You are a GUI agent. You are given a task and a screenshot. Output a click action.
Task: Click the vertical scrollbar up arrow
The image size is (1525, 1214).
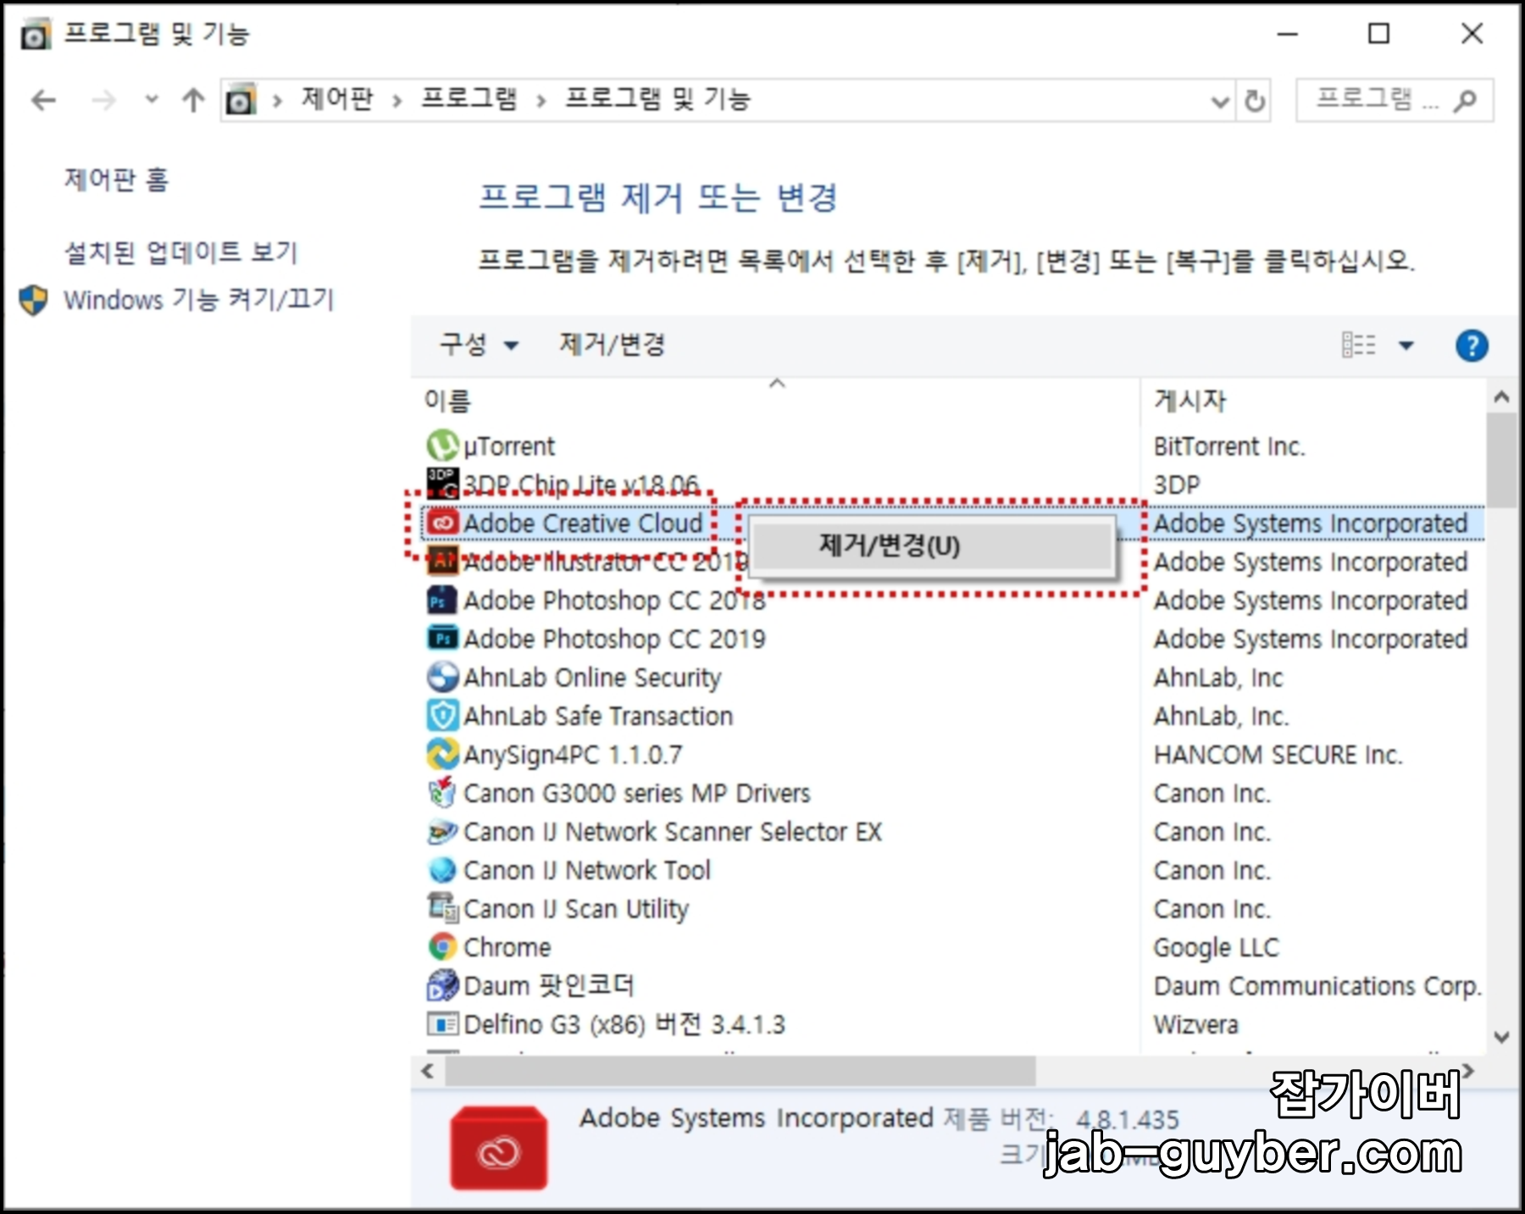point(1501,396)
